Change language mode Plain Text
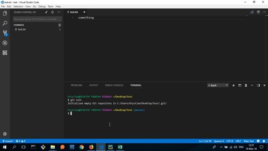268x151 pixels. click(248, 141)
